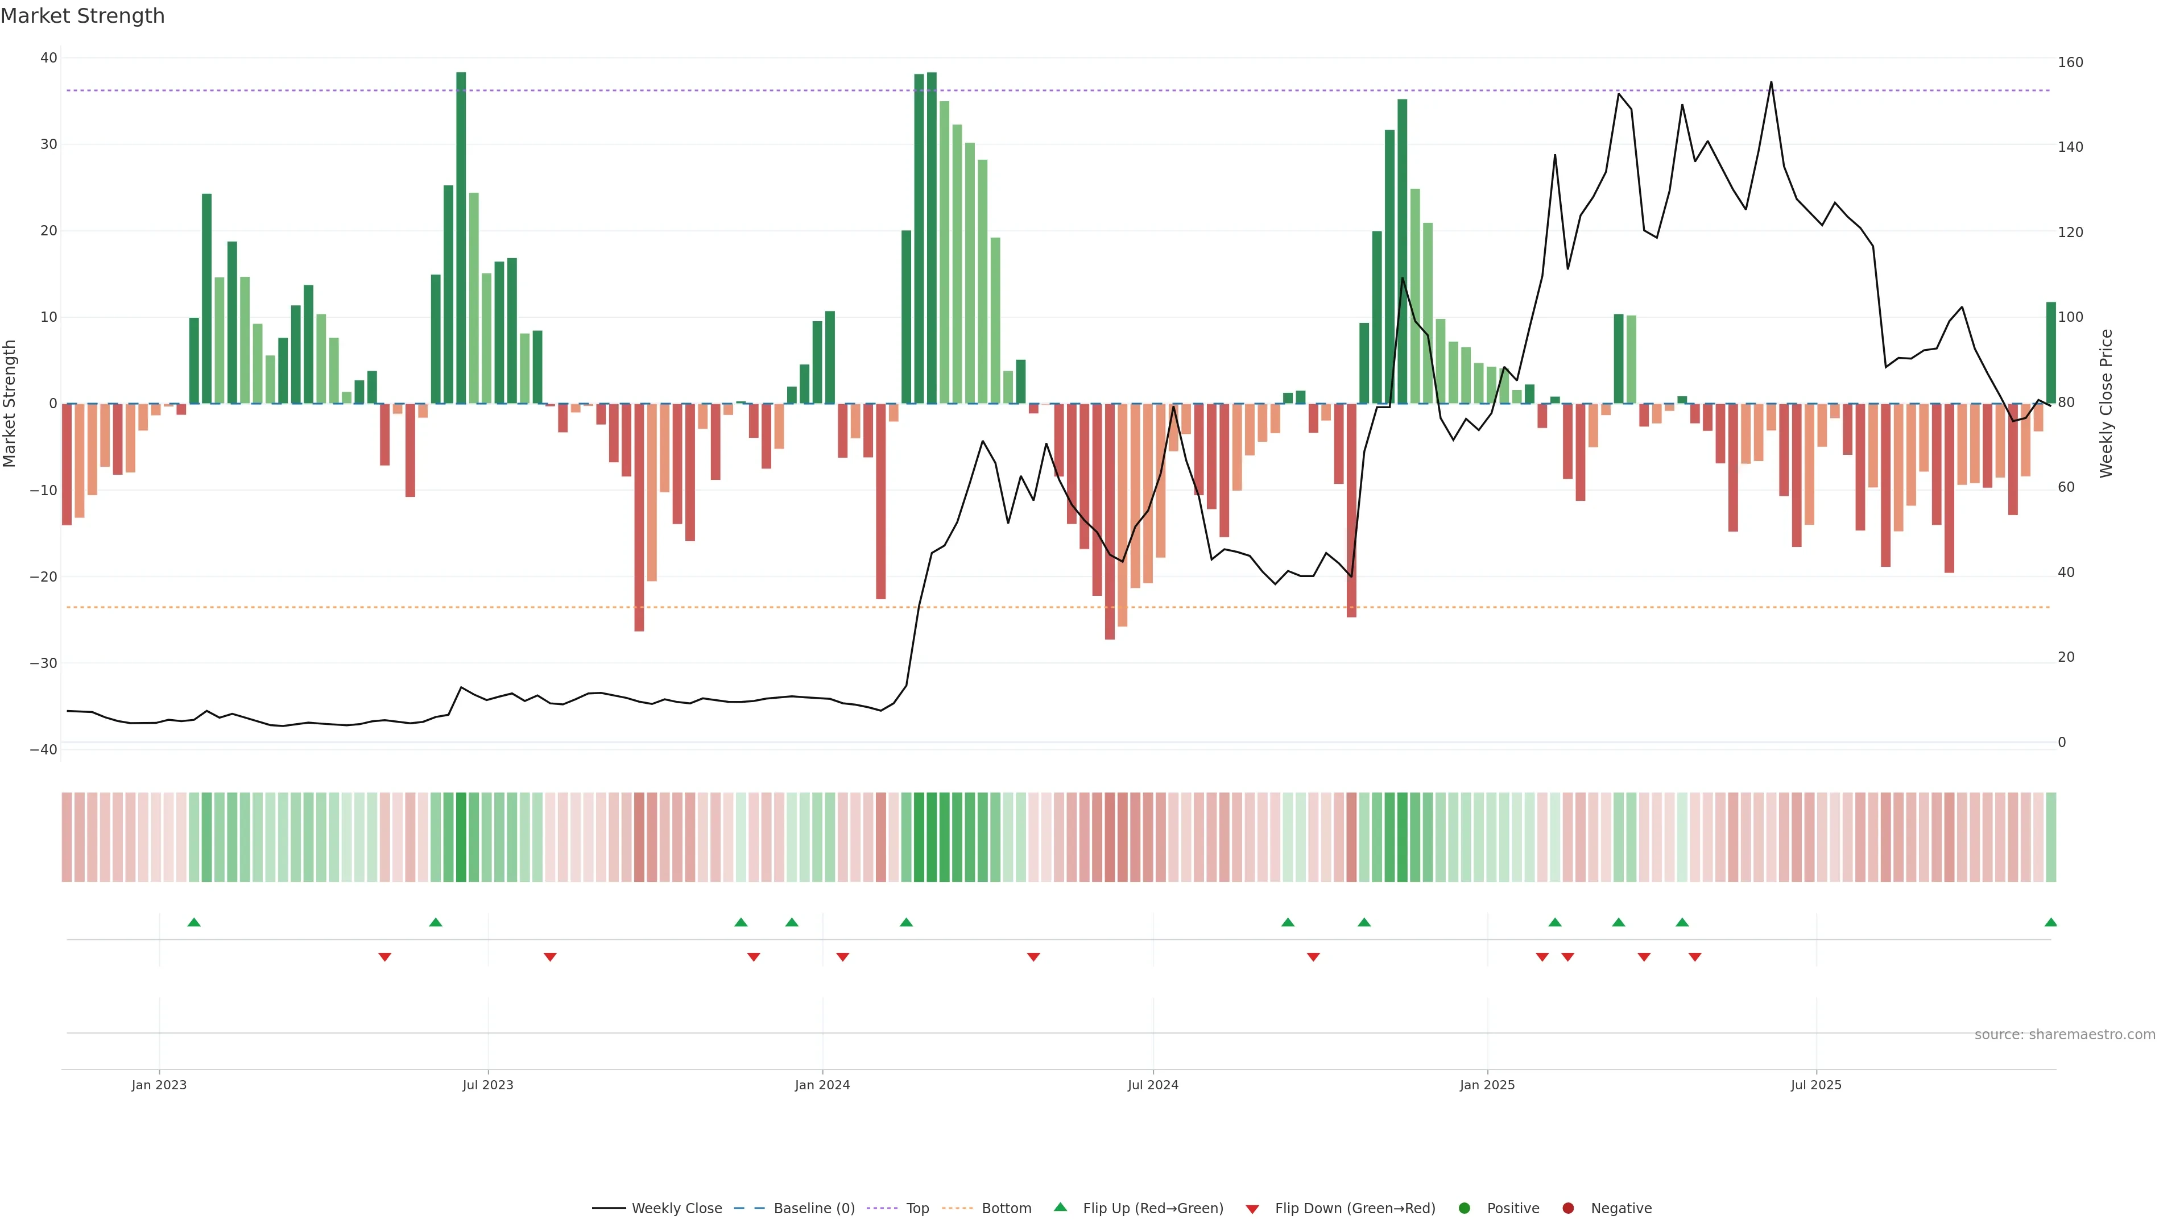
Task: Click the Negative red circle legend icon
Action: point(1567,1209)
